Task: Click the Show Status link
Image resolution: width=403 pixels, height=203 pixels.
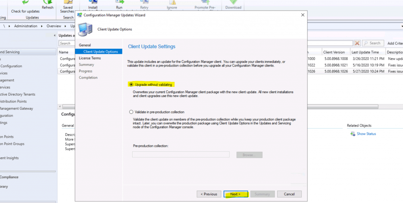Action: tap(366, 134)
